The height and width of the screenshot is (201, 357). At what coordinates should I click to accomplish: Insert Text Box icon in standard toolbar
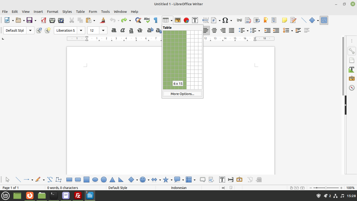[195, 20]
